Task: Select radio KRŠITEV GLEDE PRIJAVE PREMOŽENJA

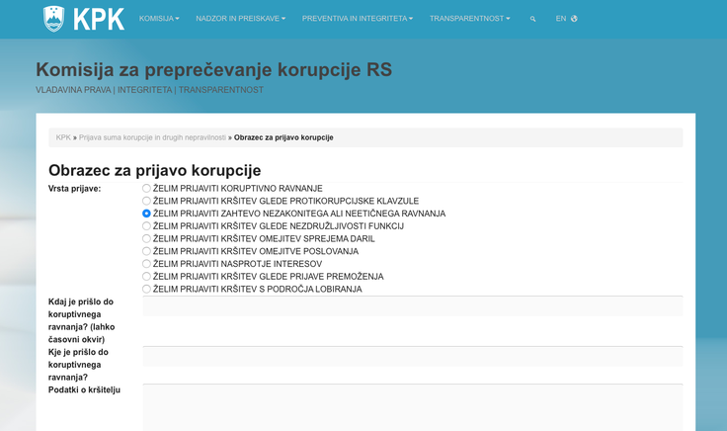Action: (146, 277)
